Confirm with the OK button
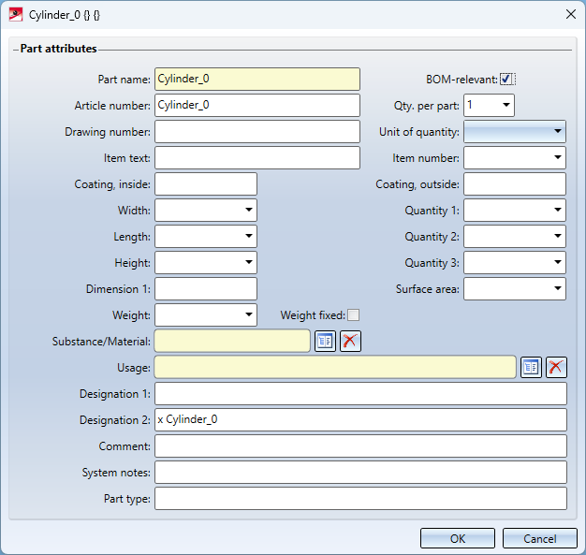 coord(458,538)
